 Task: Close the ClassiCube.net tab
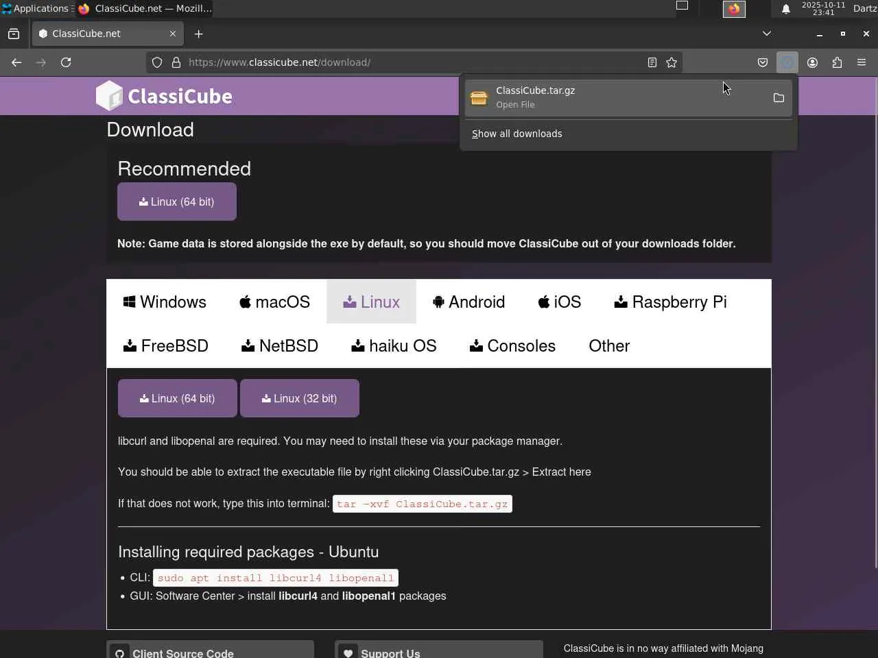pos(173,34)
